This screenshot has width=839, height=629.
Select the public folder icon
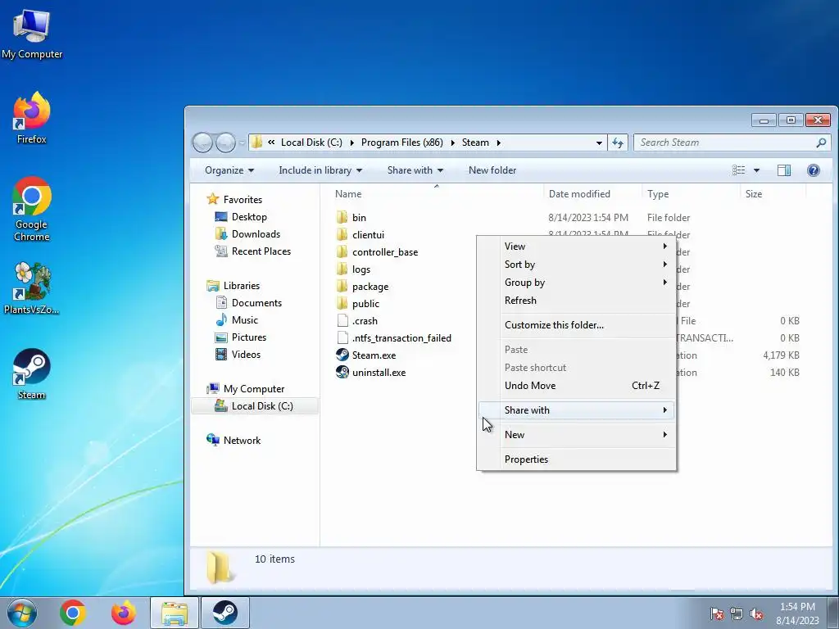click(x=342, y=303)
